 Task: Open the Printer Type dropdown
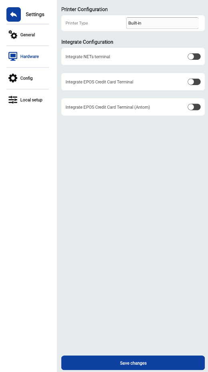162,23
